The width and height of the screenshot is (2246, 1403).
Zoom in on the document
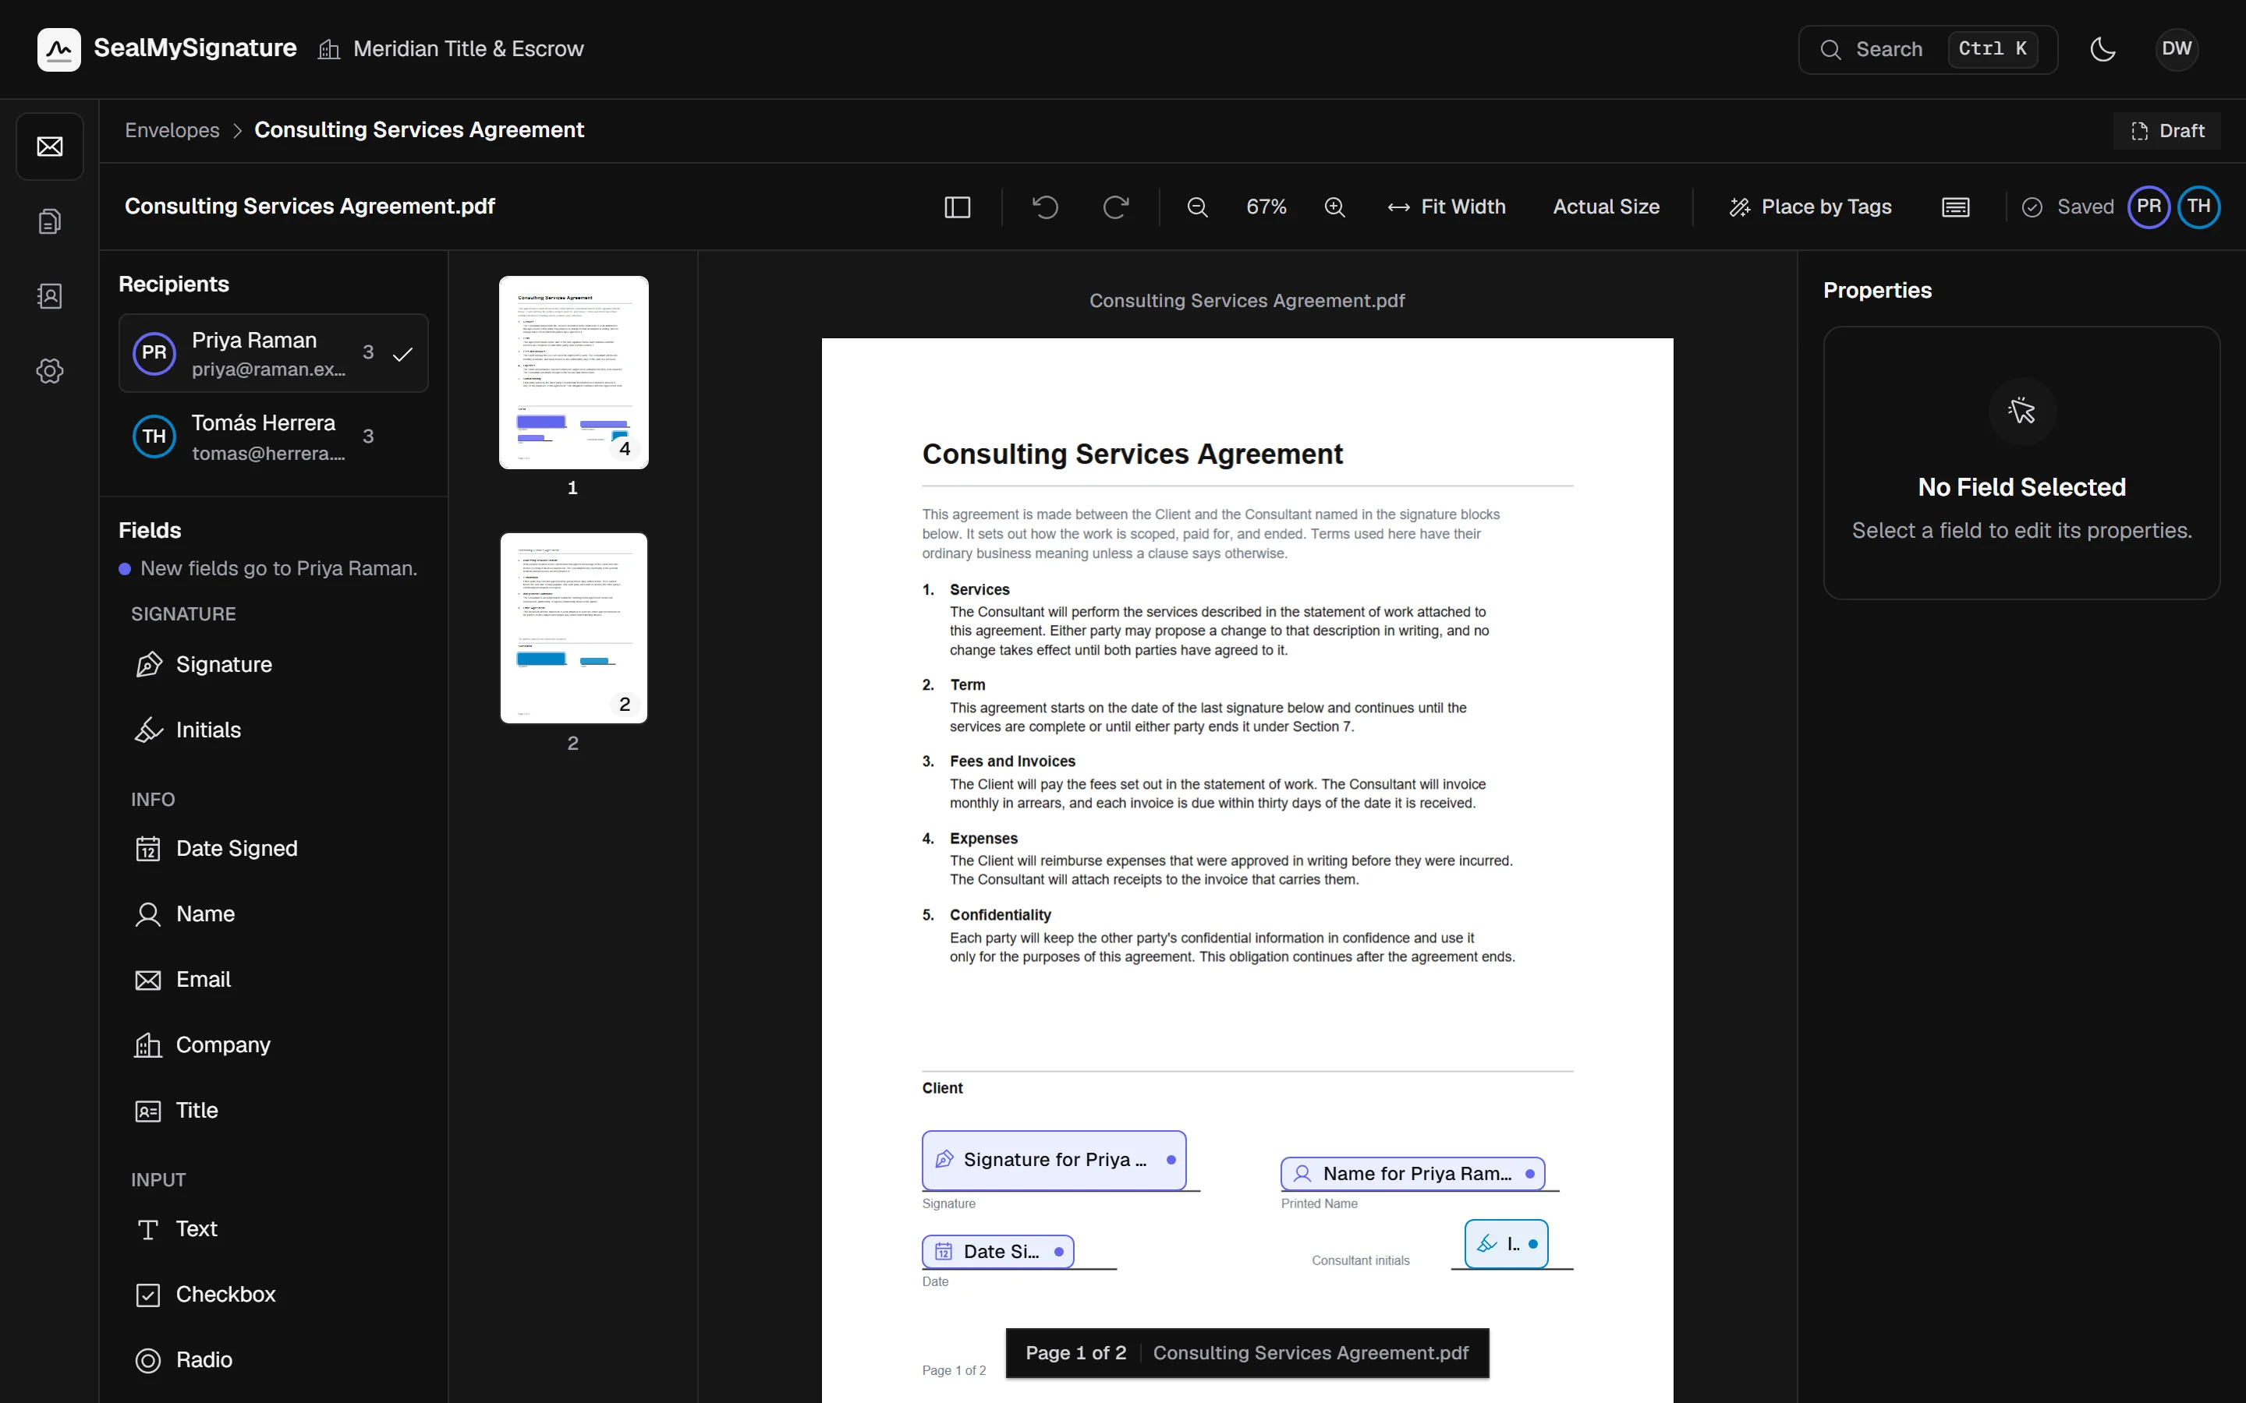click(1334, 207)
